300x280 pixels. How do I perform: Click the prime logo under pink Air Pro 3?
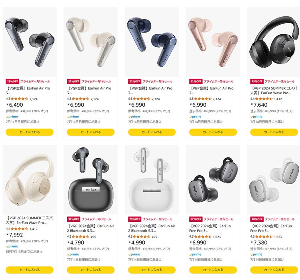[195, 117]
